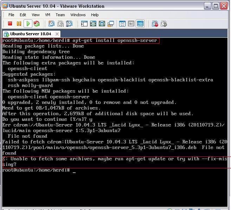Image resolution: width=231 pixels, height=210 pixels.
Task: Click the indented 'File not found' line
Action: (x=27, y=136)
